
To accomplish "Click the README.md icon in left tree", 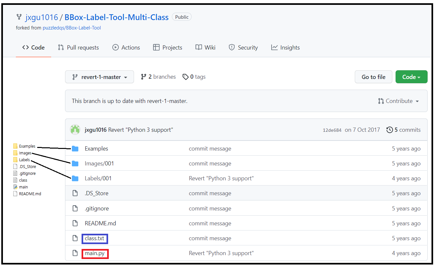I will 15,194.
